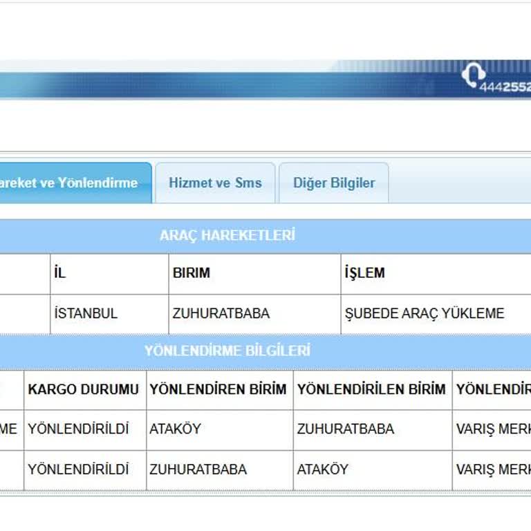This screenshot has width=531, height=531.
Task: Click YÖNLENDİRİLDİ in the ZUHURATBABA sender row
Action: pos(85,469)
